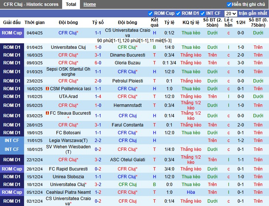
Task: Open Gloria Buzau team link
Action: 127,63
